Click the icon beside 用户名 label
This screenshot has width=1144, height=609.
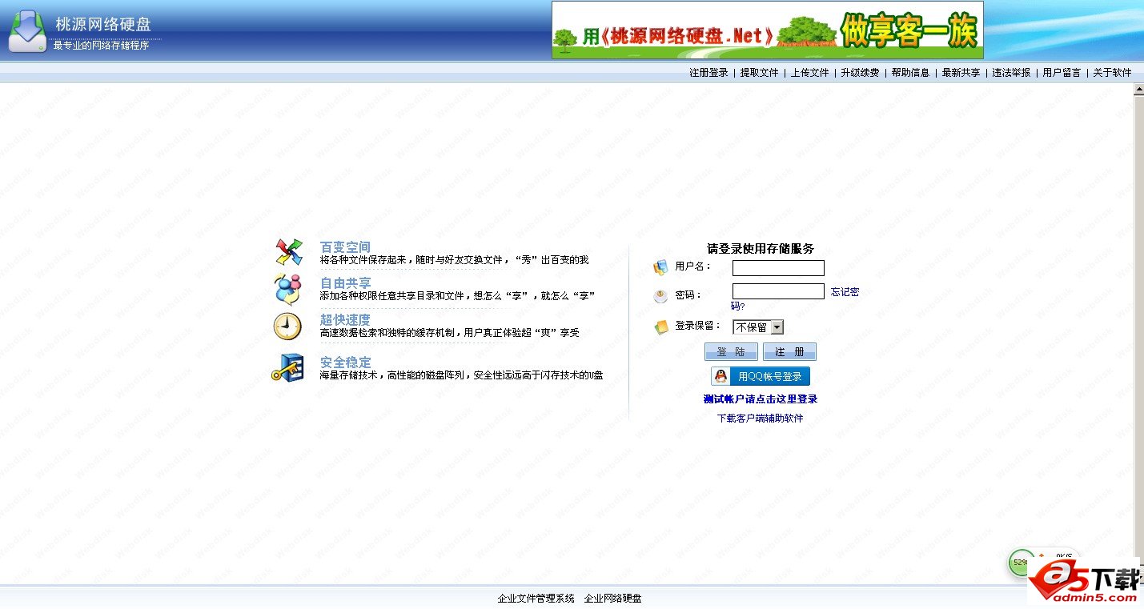click(660, 267)
